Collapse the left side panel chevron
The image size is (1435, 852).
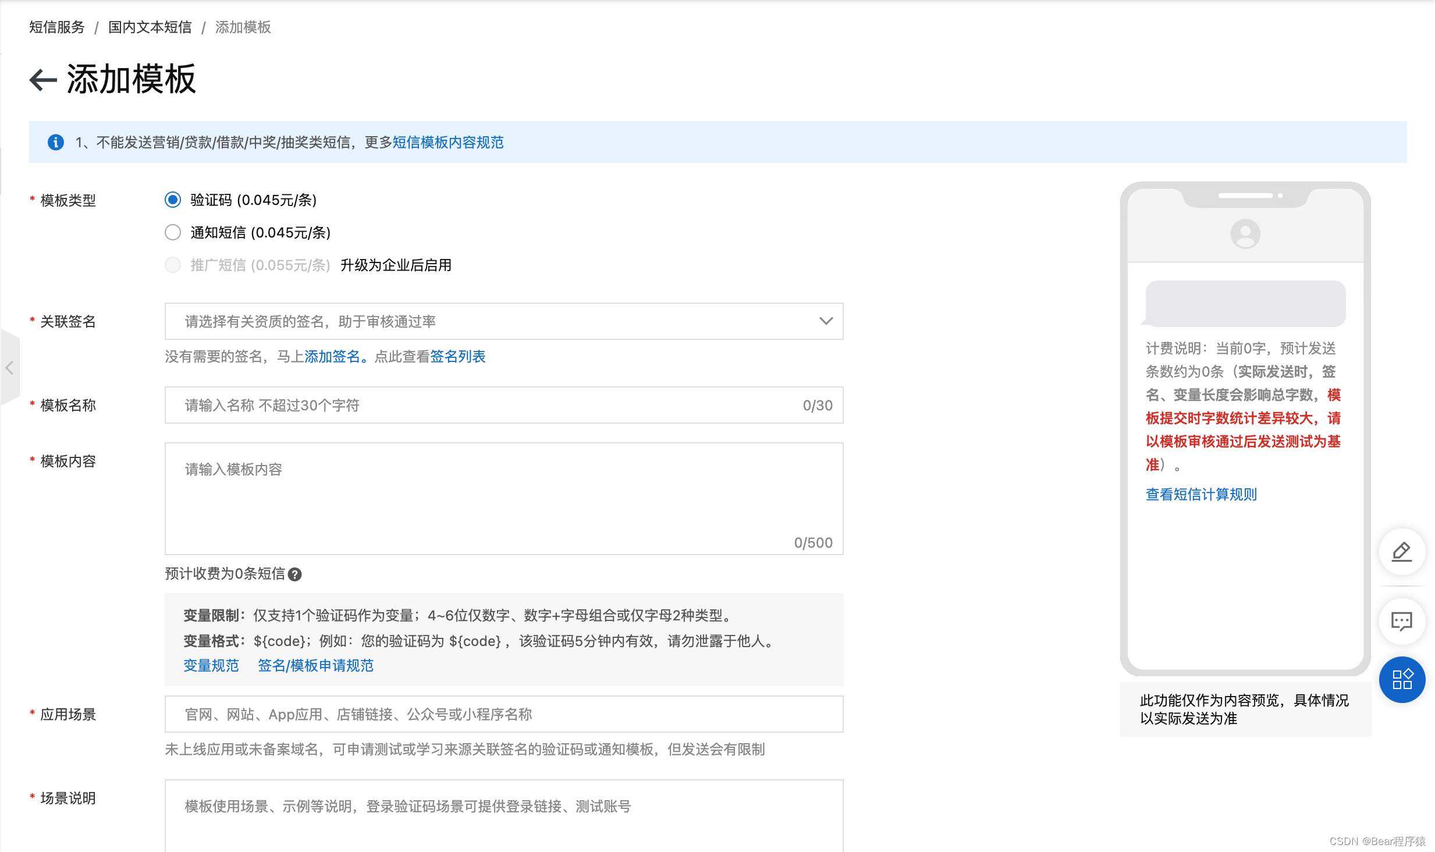pyautogui.click(x=9, y=368)
